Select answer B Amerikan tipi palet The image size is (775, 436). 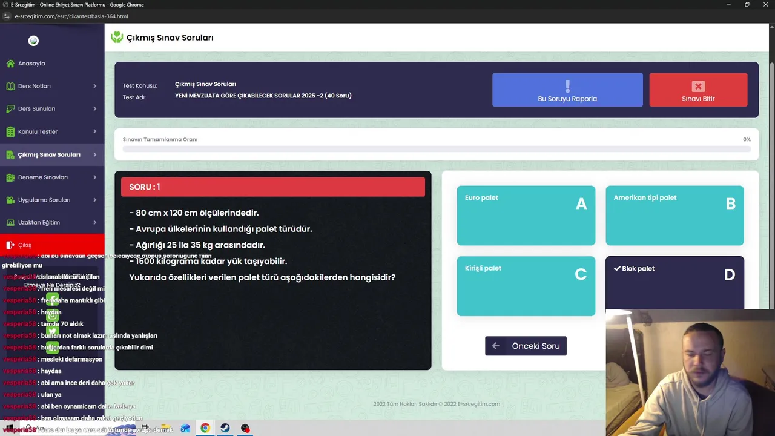[x=674, y=216]
